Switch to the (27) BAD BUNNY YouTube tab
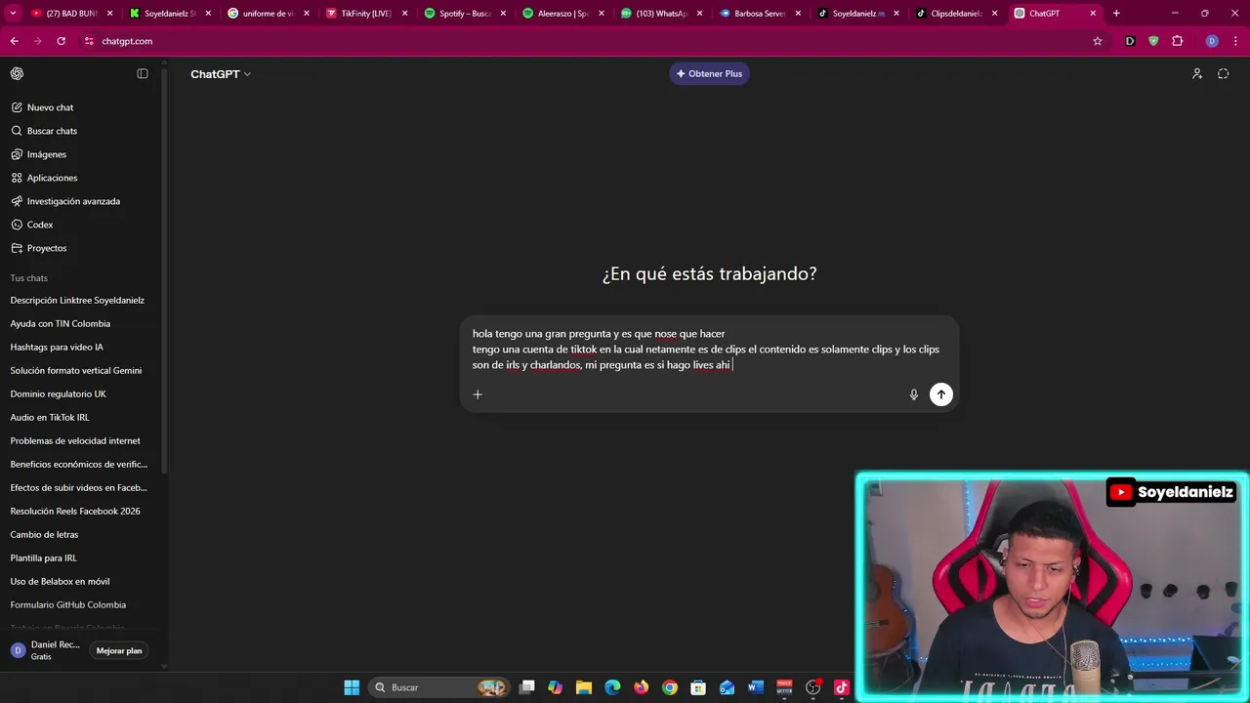The width and height of the screenshot is (1250, 703). tap(71, 14)
